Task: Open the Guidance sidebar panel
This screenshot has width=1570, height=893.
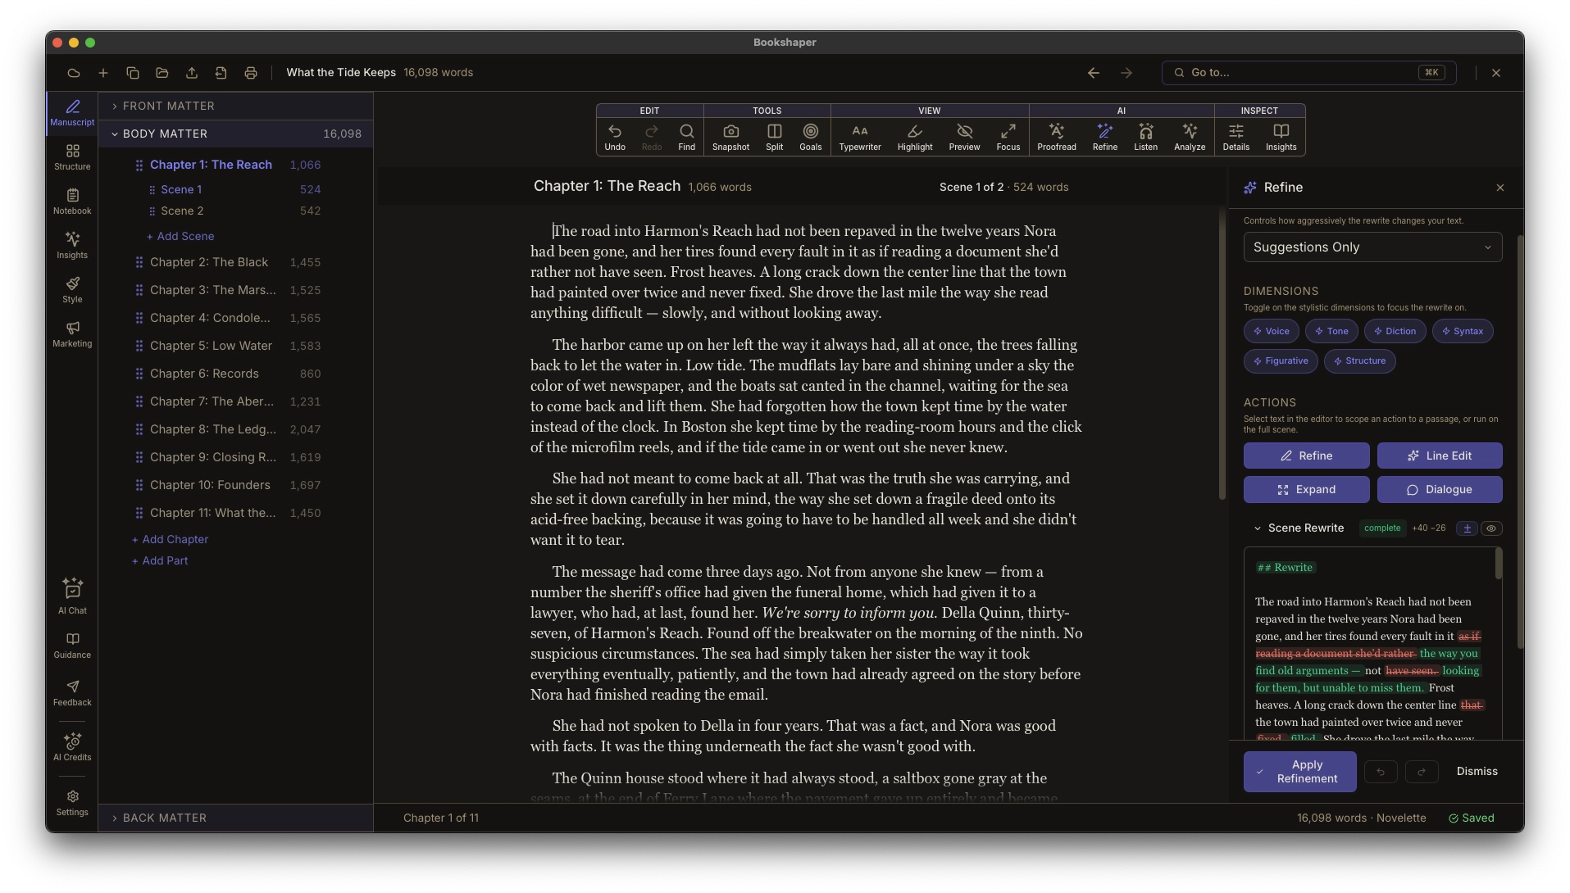Action: click(x=72, y=646)
